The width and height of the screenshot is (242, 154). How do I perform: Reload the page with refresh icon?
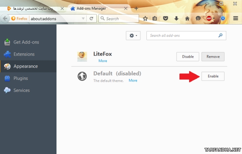click(x=91, y=19)
